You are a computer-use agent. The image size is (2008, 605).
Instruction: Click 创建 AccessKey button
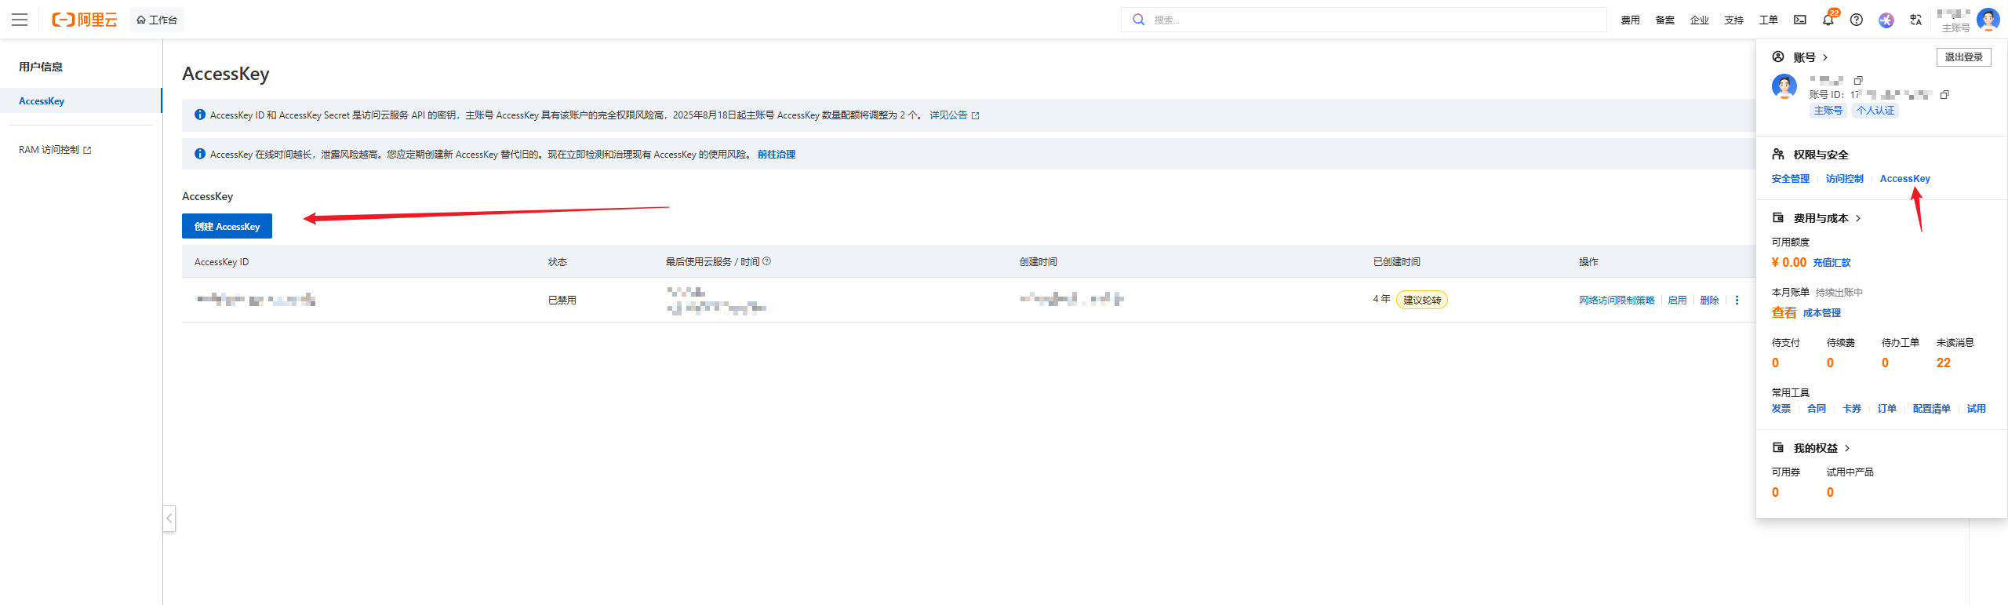click(227, 226)
